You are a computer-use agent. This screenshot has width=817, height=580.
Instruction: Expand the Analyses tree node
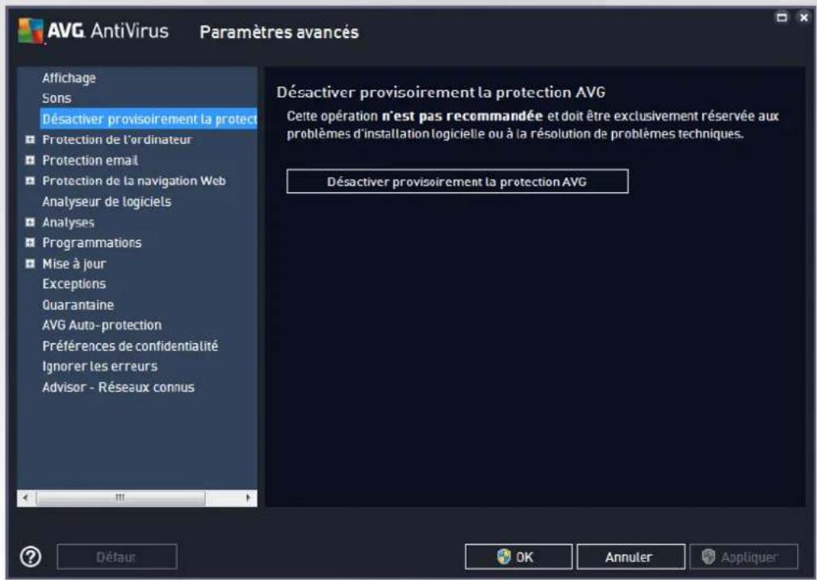coord(30,222)
